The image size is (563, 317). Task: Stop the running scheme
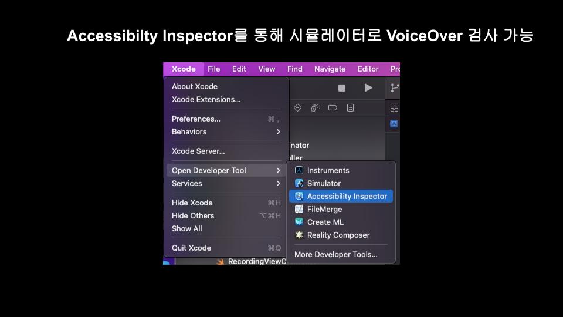pyautogui.click(x=342, y=88)
